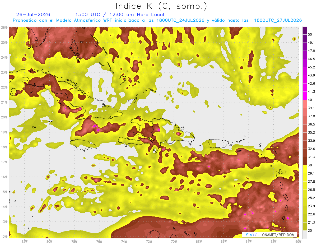Click the chart title "Indice K (C, somb.)"
The image size is (317, 245).
(161, 6)
